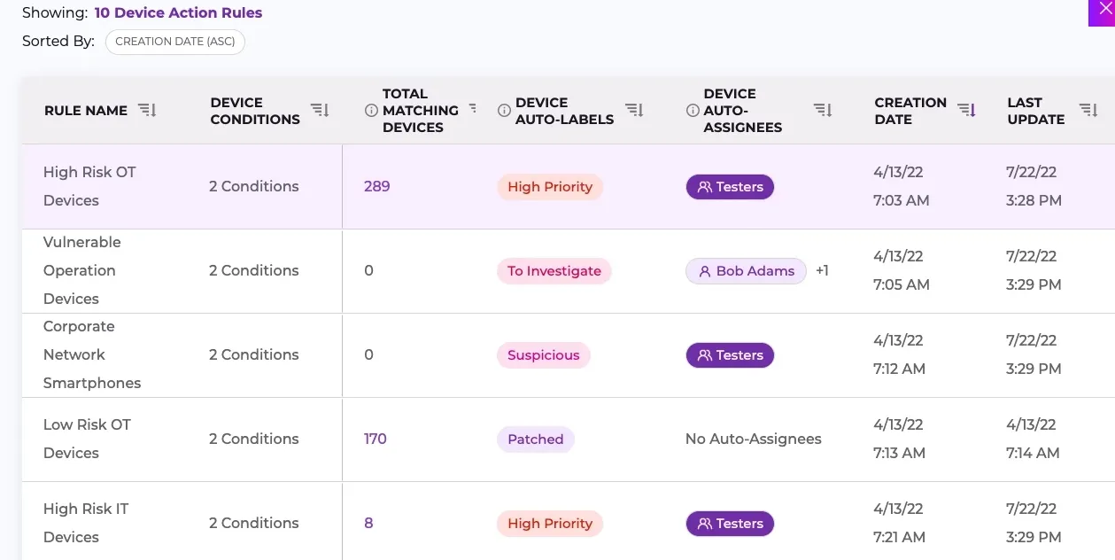Click last update 7/22/22 3:28 PM

coord(1034,186)
